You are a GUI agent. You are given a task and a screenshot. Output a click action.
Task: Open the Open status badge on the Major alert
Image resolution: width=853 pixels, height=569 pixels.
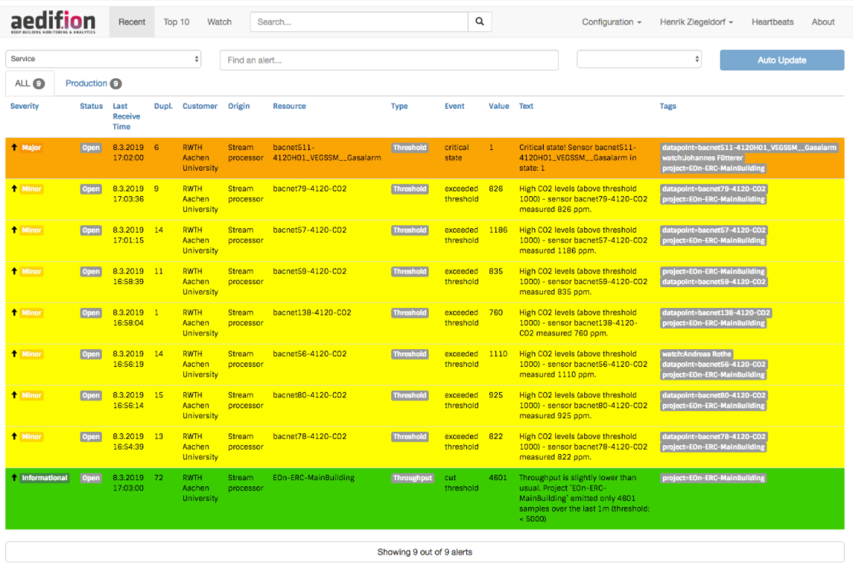90,147
